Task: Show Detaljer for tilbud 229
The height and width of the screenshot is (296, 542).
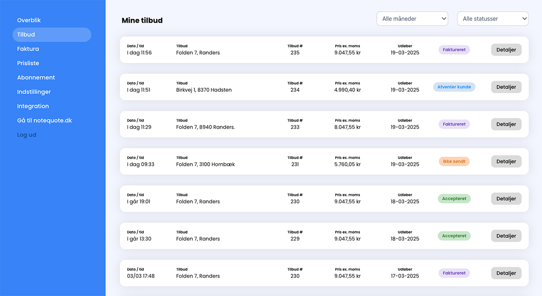Action: coord(506,236)
